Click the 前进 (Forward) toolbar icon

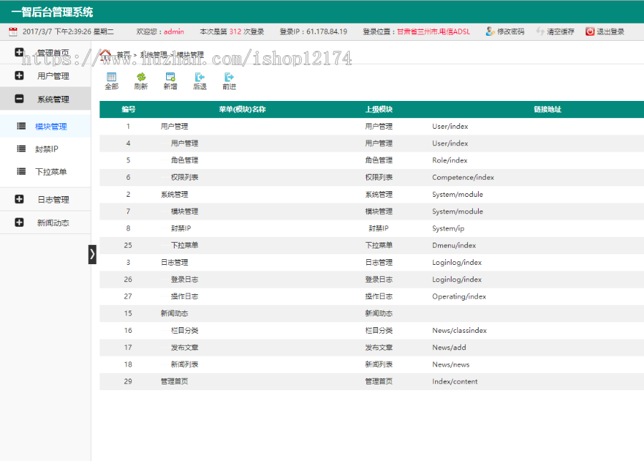tap(228, 80)
